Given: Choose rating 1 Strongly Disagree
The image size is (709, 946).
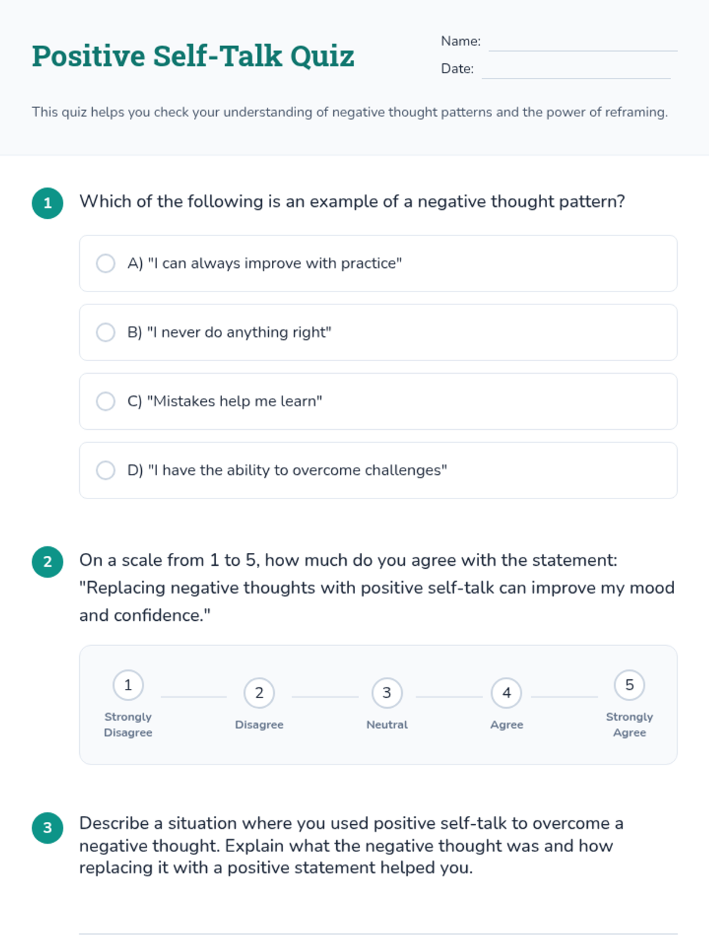Looking at the screenshot, I should pos(128,685).
